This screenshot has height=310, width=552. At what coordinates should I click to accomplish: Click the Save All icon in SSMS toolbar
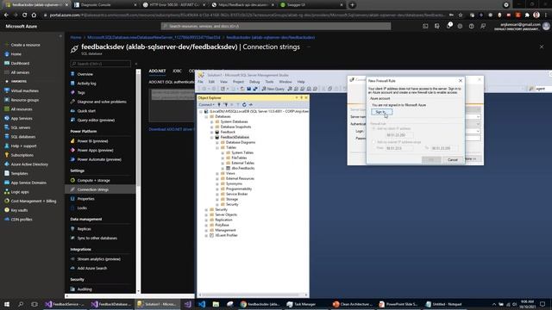tap(255, 89)
